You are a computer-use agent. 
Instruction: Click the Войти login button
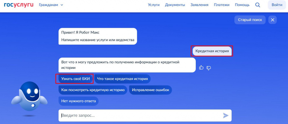(277, 5)
